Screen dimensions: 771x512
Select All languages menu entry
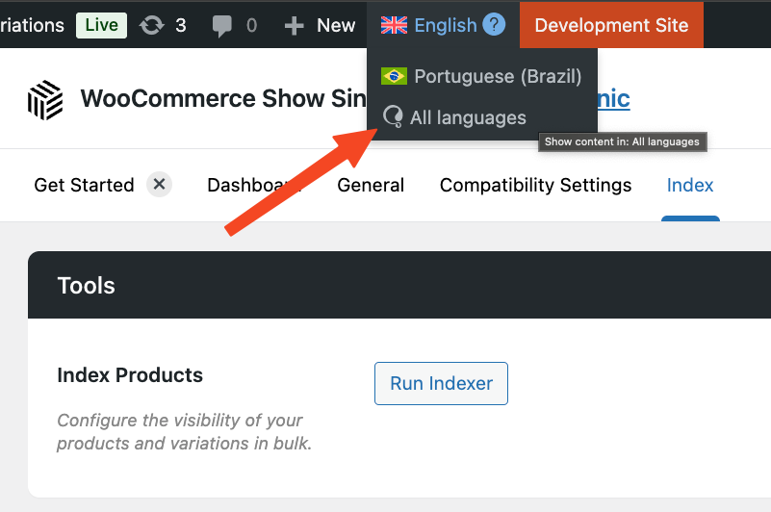click(468, 117)
